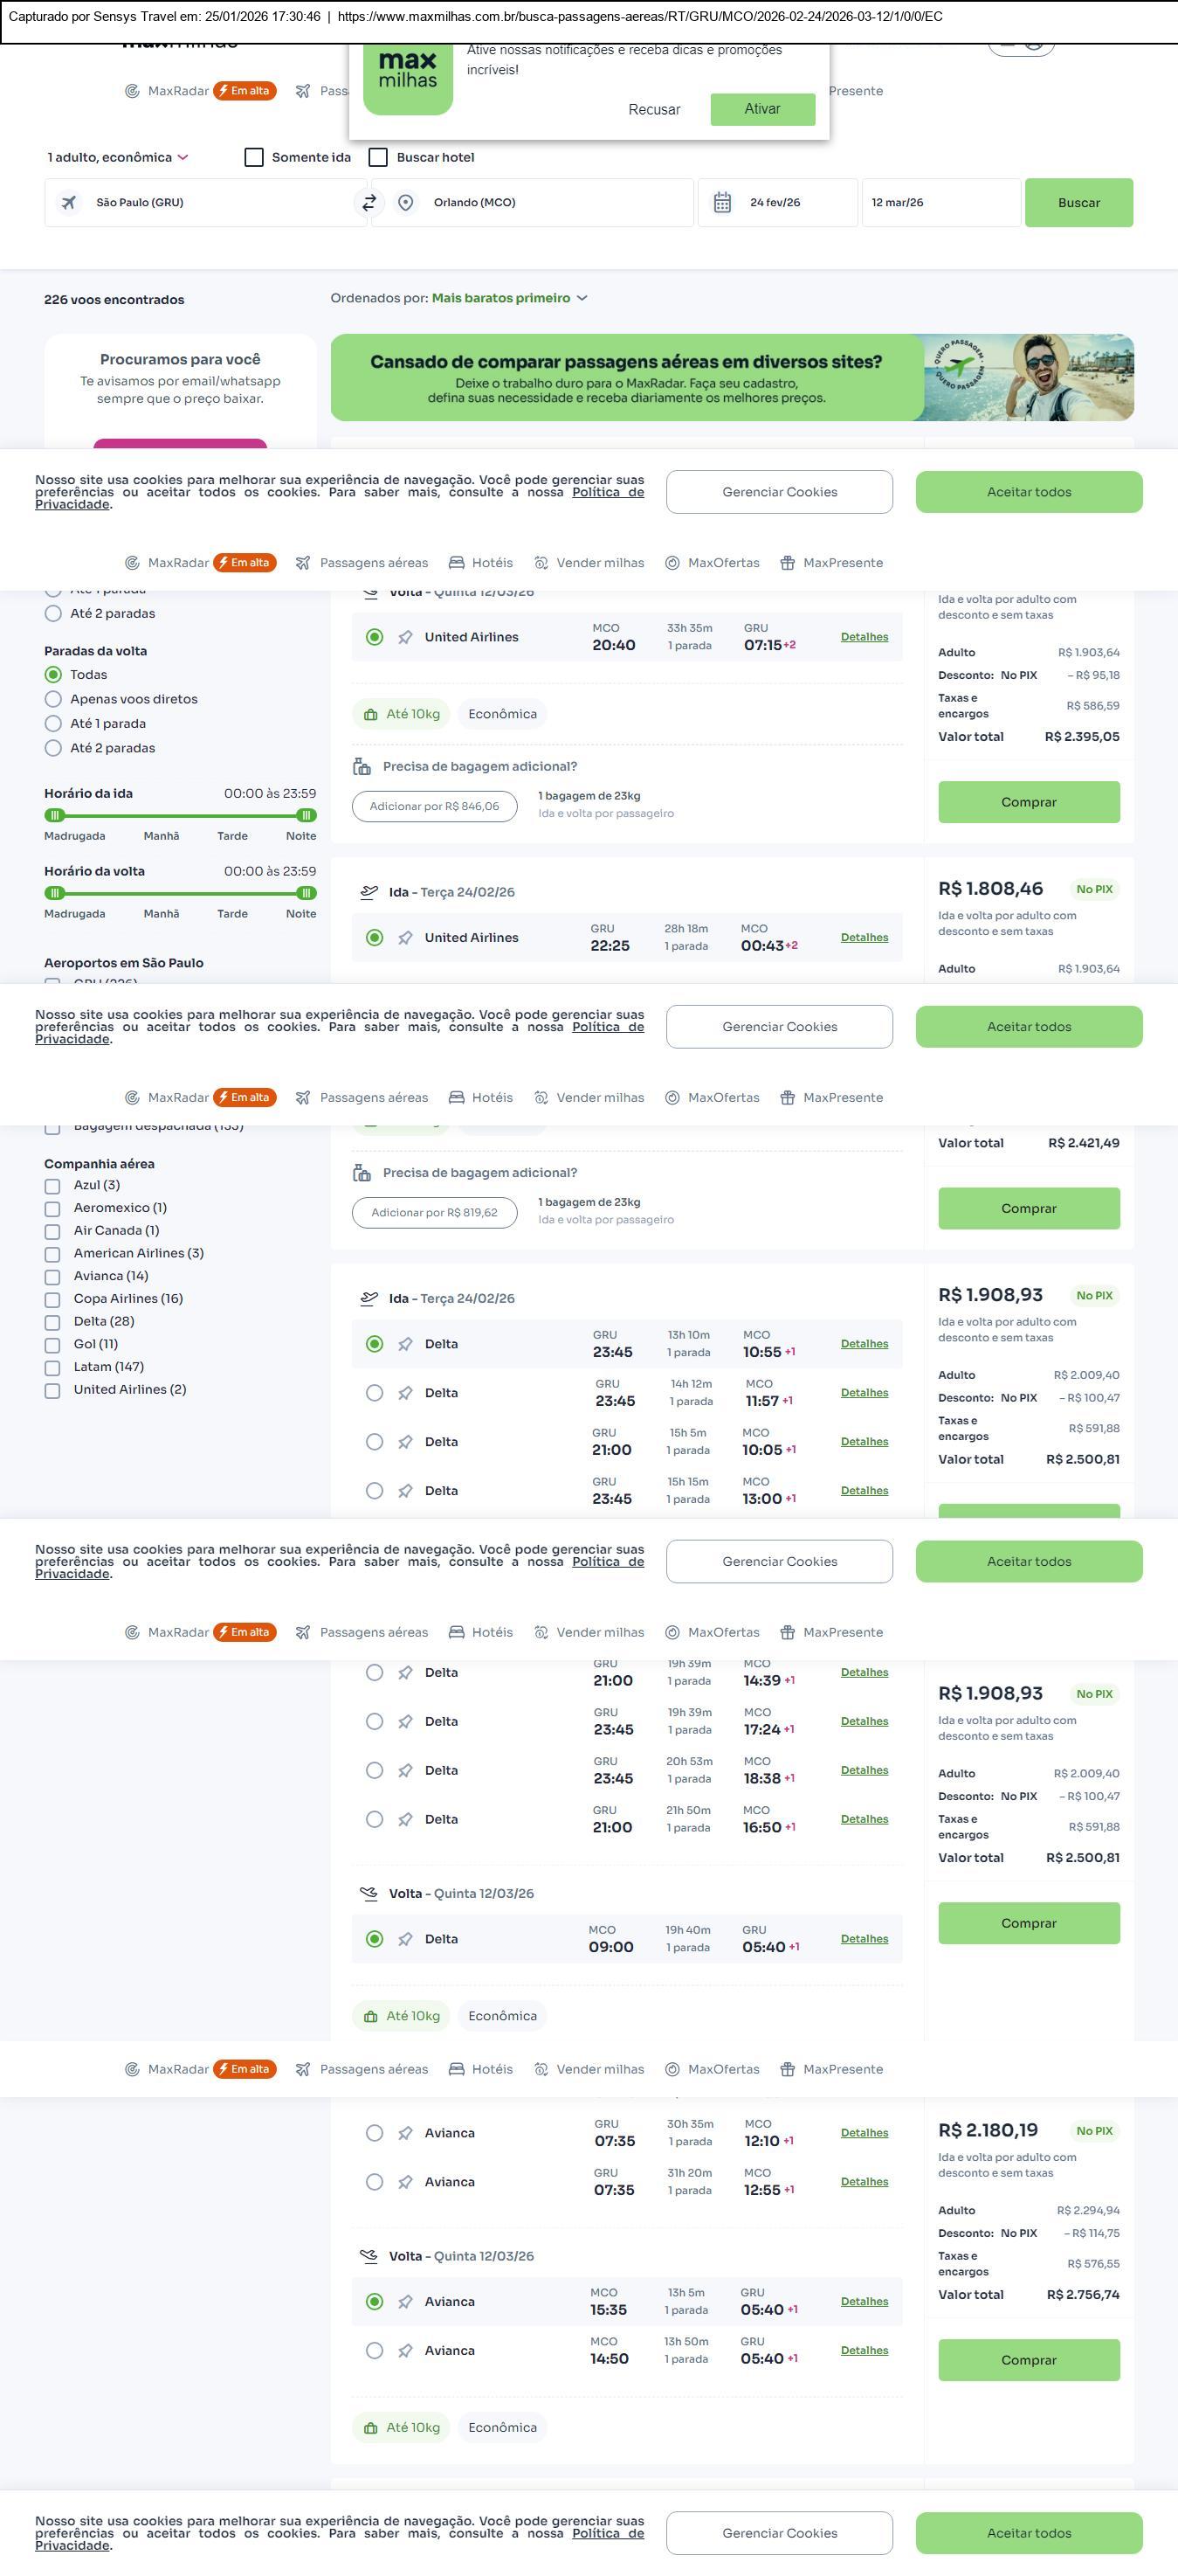This screenshot has width=1178, height=2576.
Task: Click the calendar icon in date field
Action: coord(722,202)
